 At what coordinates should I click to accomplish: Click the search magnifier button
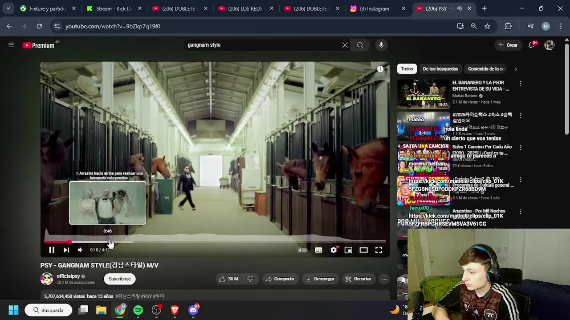[x=360, y=45]
